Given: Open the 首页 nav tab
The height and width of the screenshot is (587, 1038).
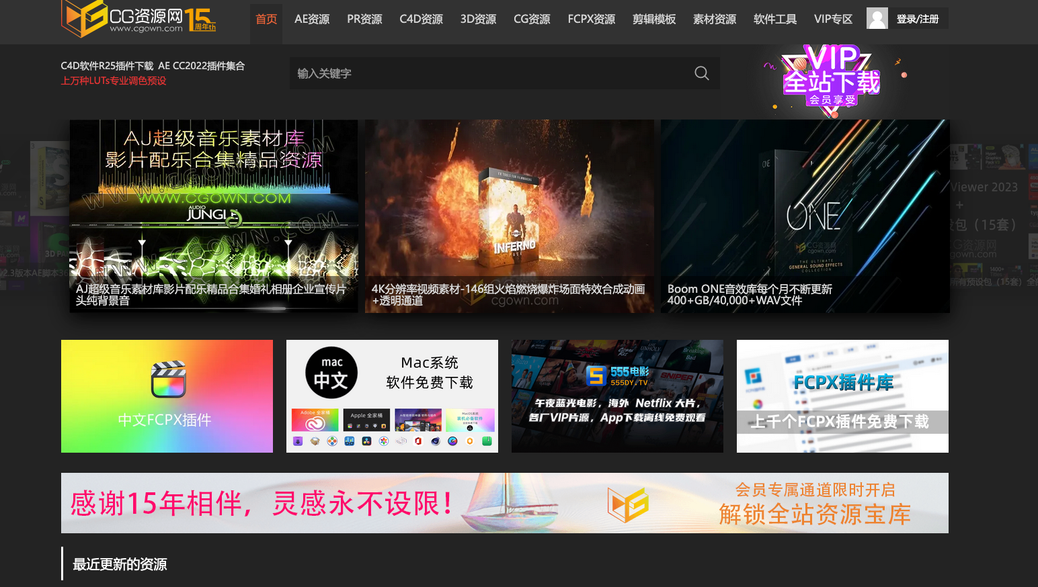Looking at the screenshot, I should (x=266, y=19).
